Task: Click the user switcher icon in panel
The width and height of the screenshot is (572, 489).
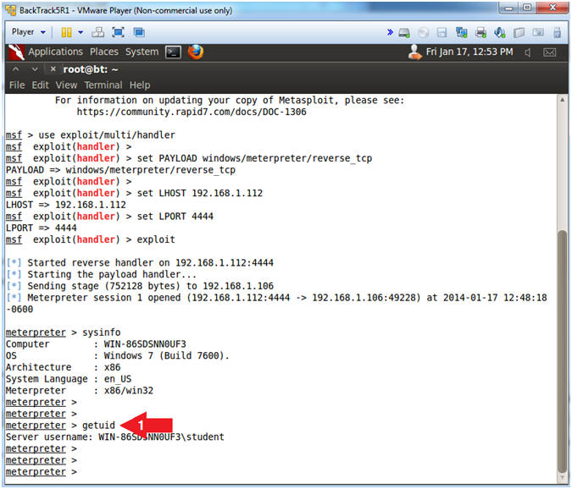Action: click(414, 52)
